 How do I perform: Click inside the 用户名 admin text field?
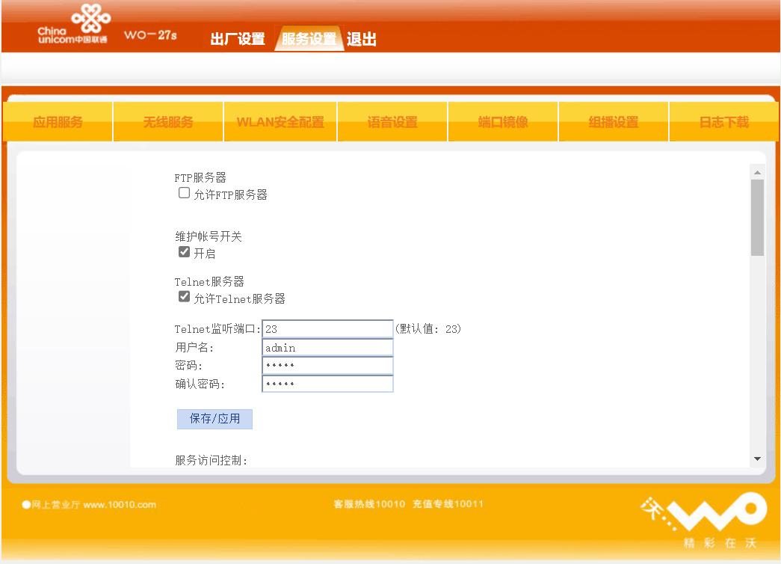(327, 347)
